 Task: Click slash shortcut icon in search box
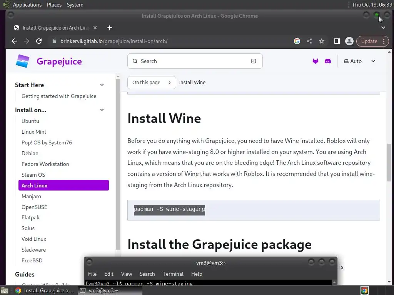click(x=254, y=61)
